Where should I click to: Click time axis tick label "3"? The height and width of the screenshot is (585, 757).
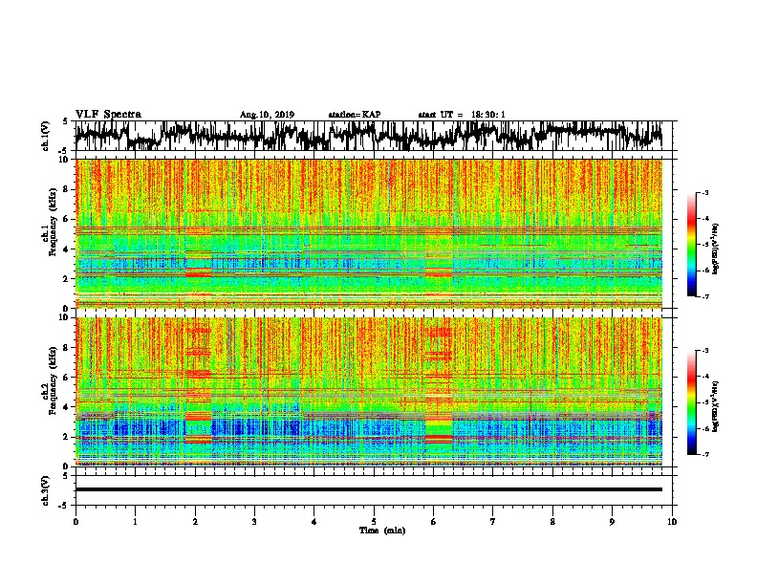click(254, 522)
